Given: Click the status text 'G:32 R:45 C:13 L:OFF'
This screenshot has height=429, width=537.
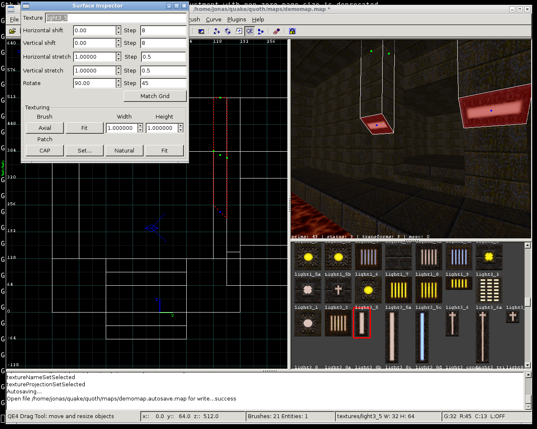Looking at the screenshot, I should point(474,416).
